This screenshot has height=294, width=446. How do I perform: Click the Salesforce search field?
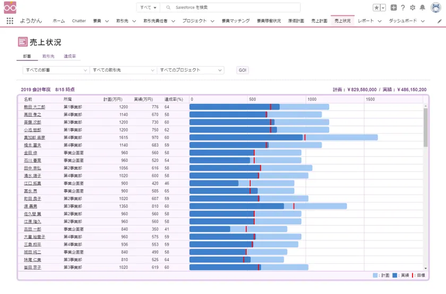pyautogui.click(x=234, y=7)
